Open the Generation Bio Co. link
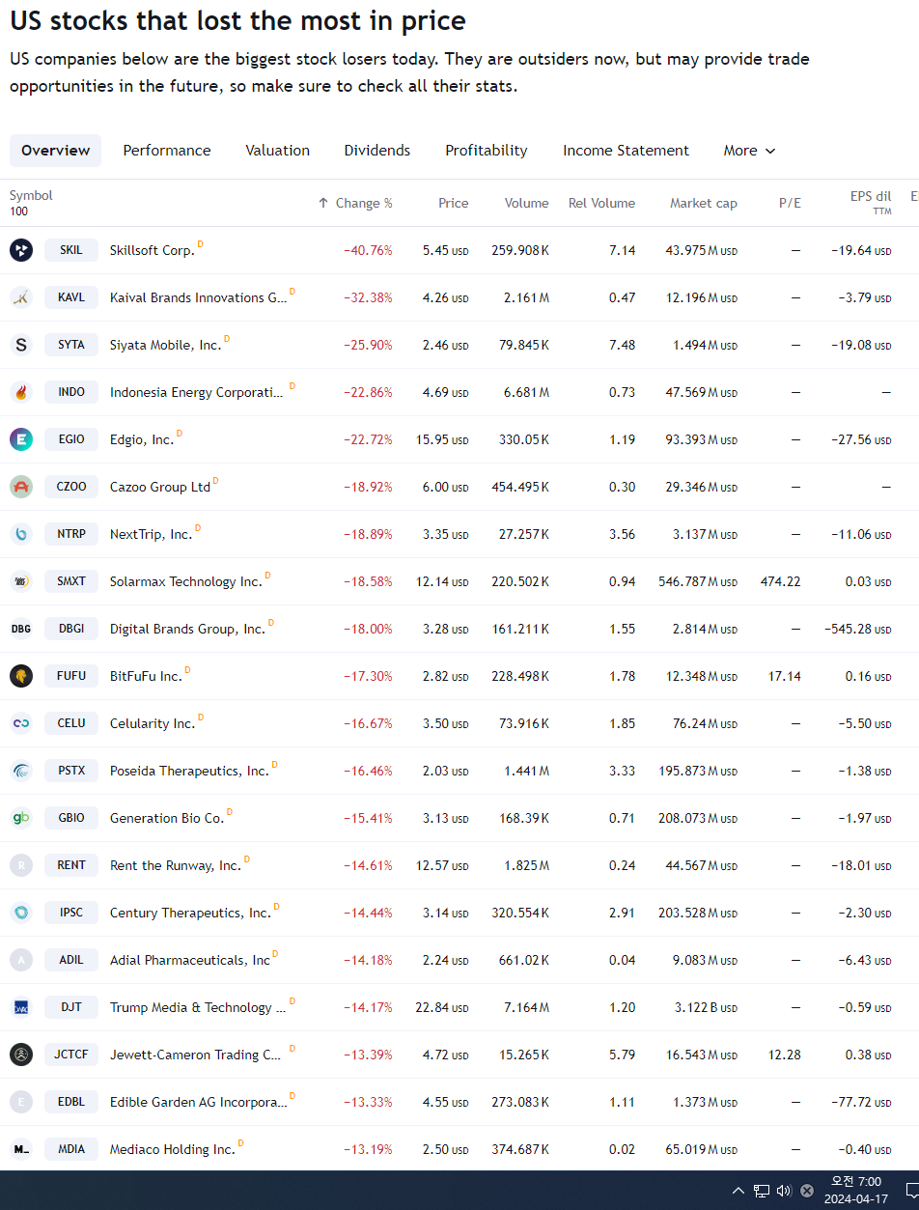The height and width of the screenshot is (1210, 919). (167, 818)
